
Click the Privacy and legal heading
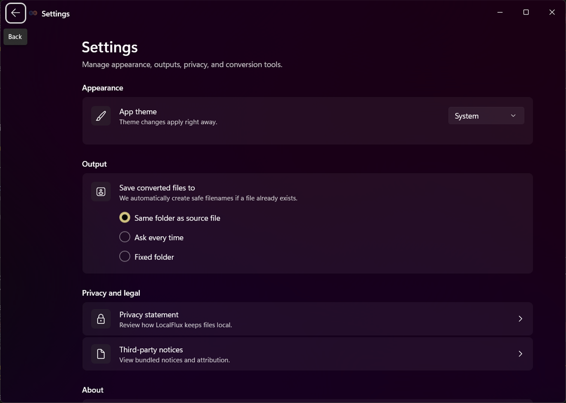111,293
